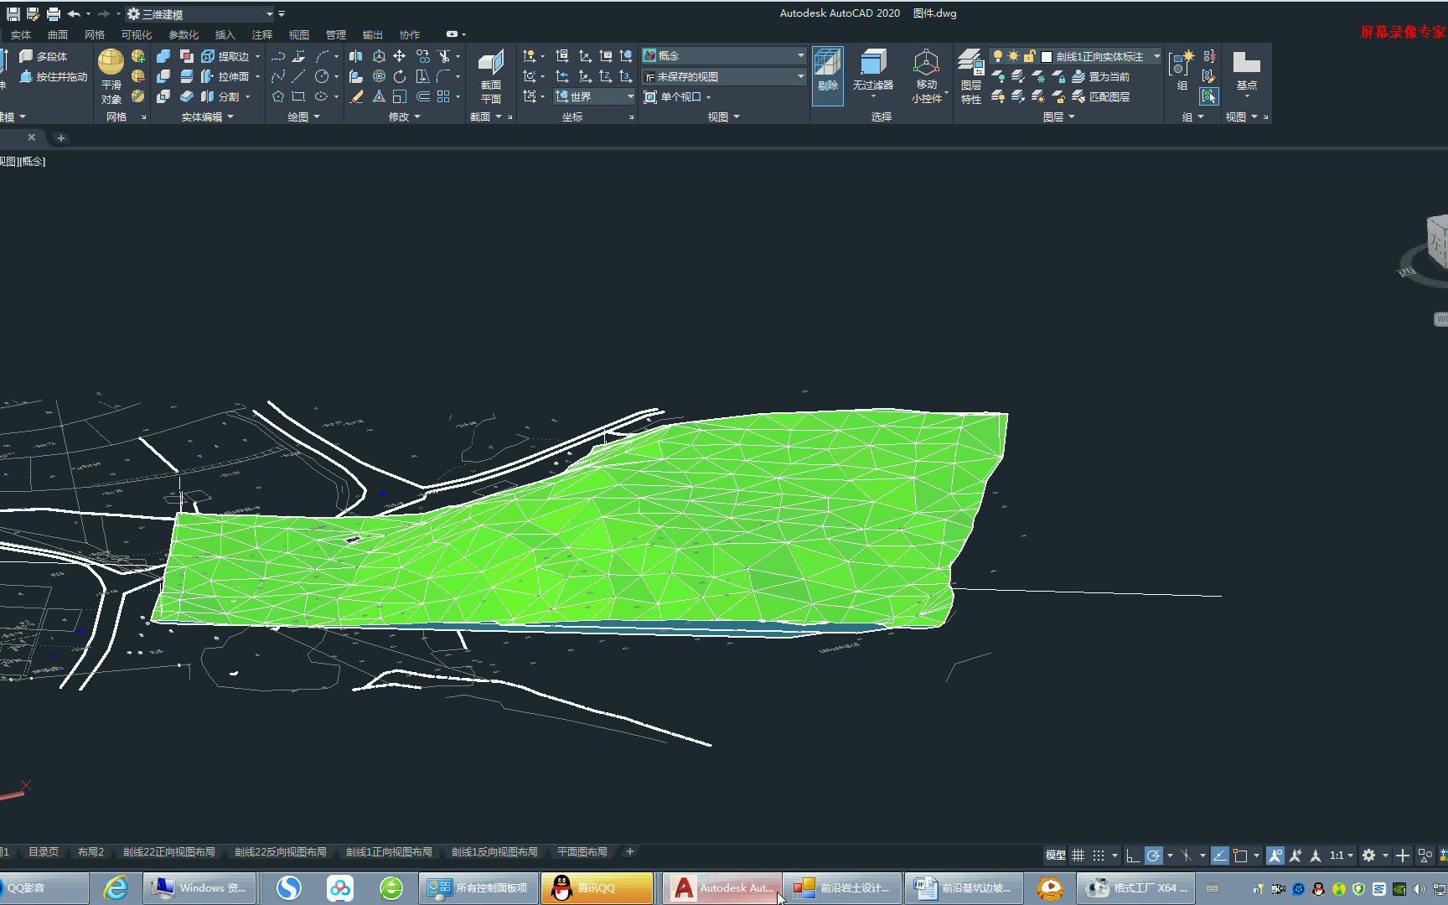This screenshot has height=905, width=1448.
Task: Open the 三维建模 workspace dropdown
Action: (x=200, y=14)
